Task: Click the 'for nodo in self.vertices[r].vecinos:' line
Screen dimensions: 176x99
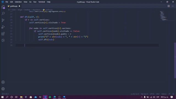Action: click(x=50, y=28)
